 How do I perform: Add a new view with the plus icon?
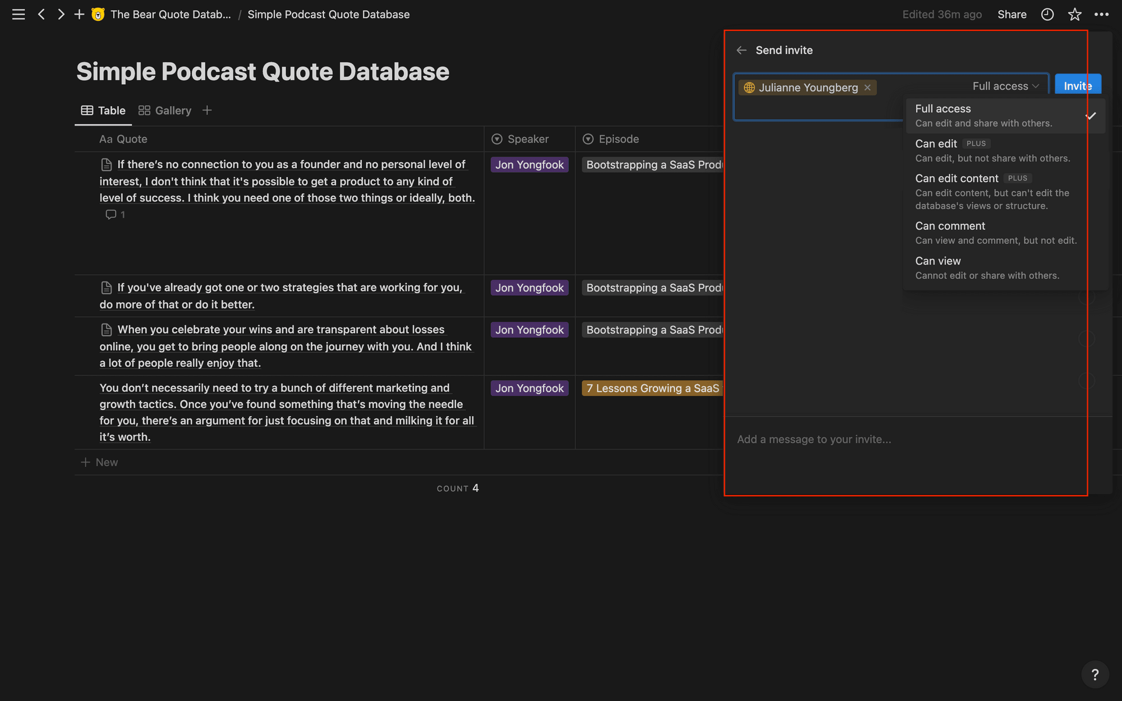point(206,110)
